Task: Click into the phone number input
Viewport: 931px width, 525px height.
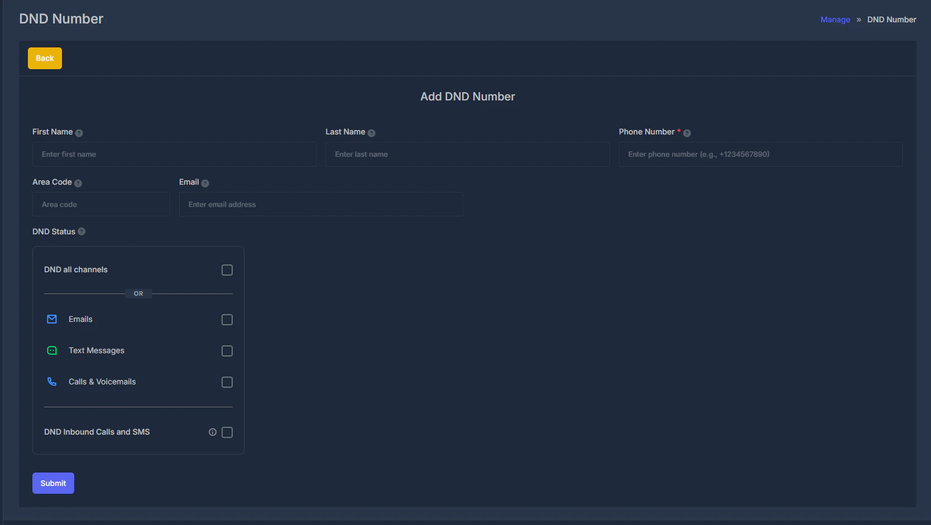Action: coord(761,154)
